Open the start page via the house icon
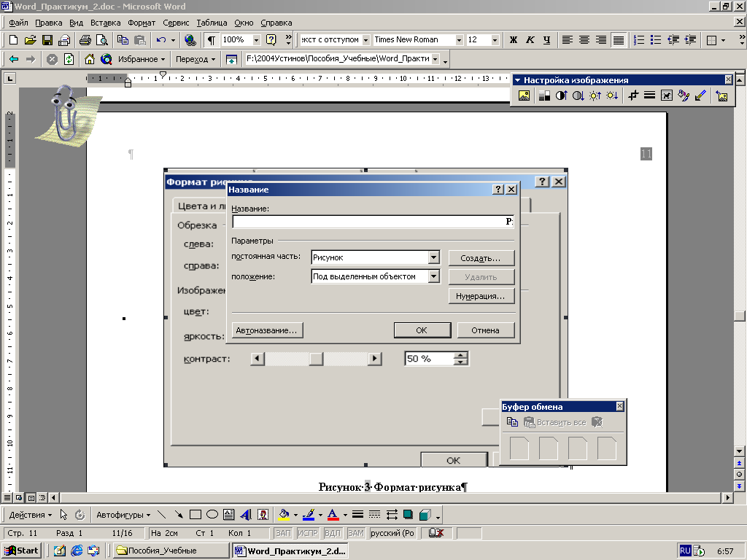The width and height of the screenshot is (747, 560). [89, 59]
